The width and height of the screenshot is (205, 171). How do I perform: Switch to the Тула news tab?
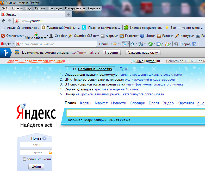pos(123,69)
